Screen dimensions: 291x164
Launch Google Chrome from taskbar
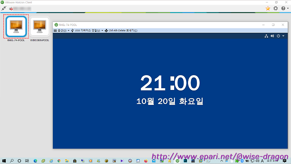(59, 161)
